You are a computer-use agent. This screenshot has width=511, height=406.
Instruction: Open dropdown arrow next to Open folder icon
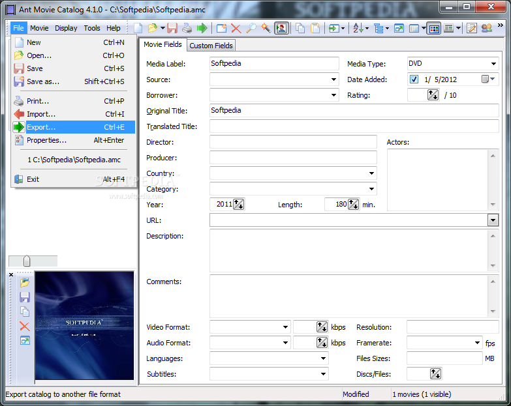[x=163, y=28]
